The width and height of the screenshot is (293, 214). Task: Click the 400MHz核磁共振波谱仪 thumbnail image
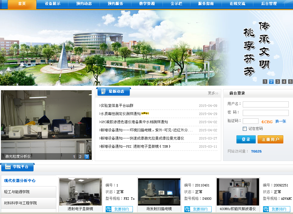[x=238, y=192]
